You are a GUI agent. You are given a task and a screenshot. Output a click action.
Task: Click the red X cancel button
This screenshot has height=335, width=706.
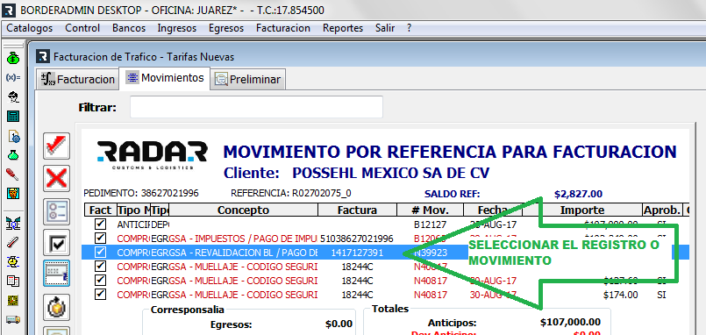pos(57,179)
